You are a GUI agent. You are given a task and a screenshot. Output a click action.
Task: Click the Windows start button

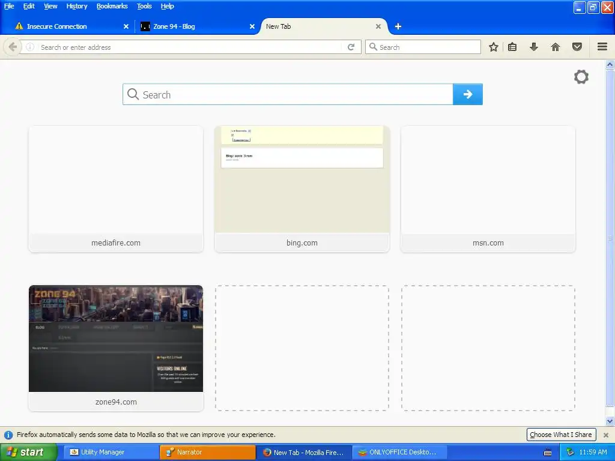28,452
